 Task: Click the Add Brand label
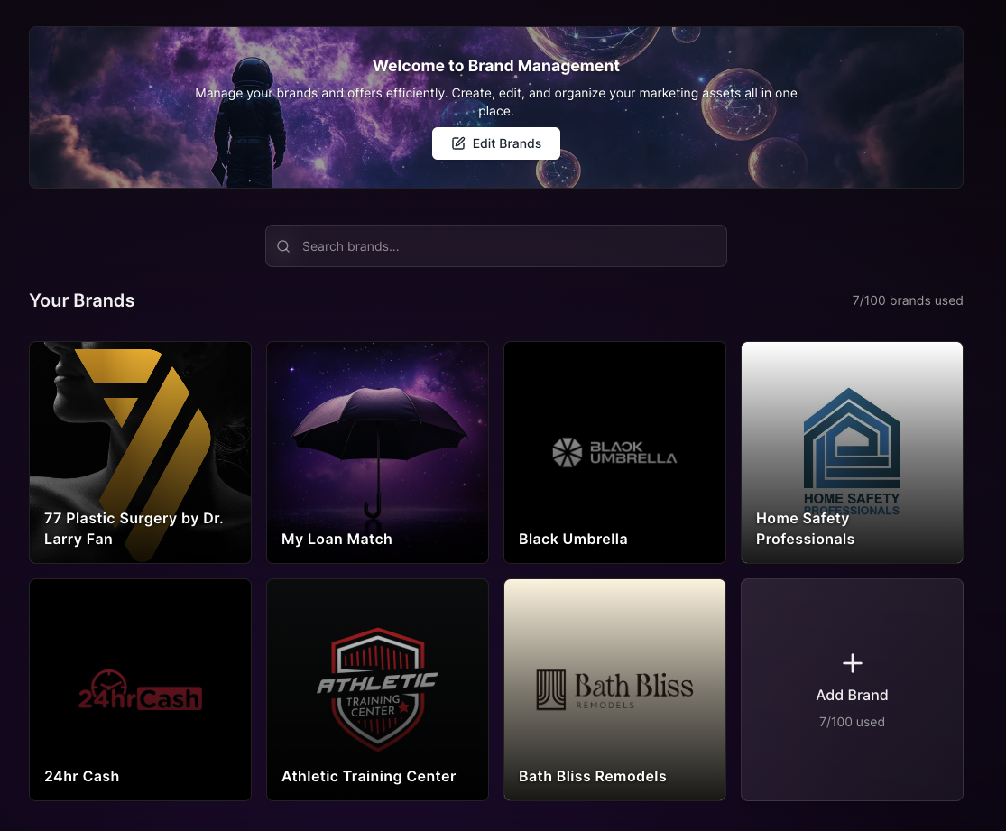(852, 695)
